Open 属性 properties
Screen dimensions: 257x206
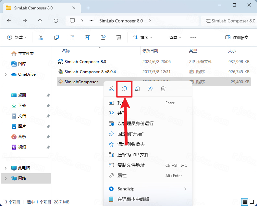[x=148, y=175]
